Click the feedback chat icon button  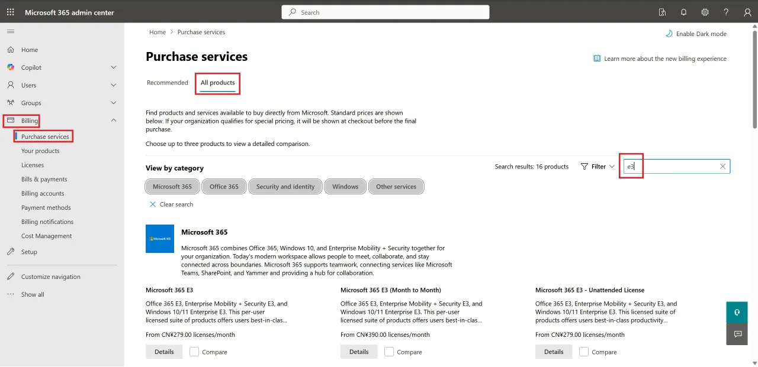coord(738,334)
